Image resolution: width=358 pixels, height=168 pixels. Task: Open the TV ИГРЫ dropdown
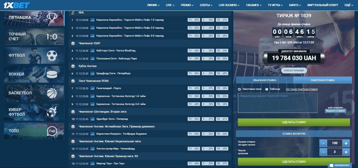pyautogui.click(x=275, y=5)
